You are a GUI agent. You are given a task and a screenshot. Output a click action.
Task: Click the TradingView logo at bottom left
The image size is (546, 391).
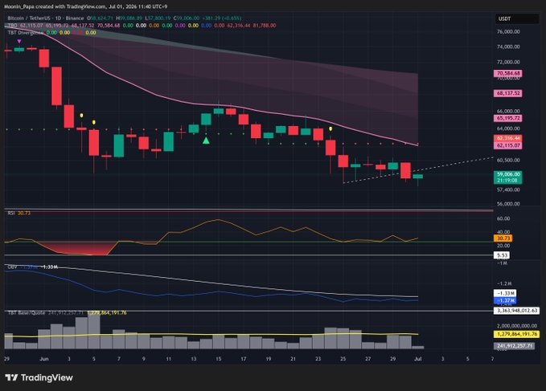pyautogui.click(x=39, y=377)
